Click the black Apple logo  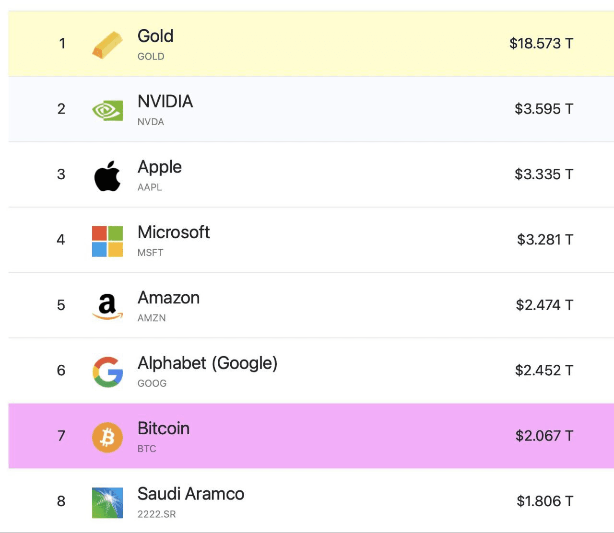coord(107,176)
